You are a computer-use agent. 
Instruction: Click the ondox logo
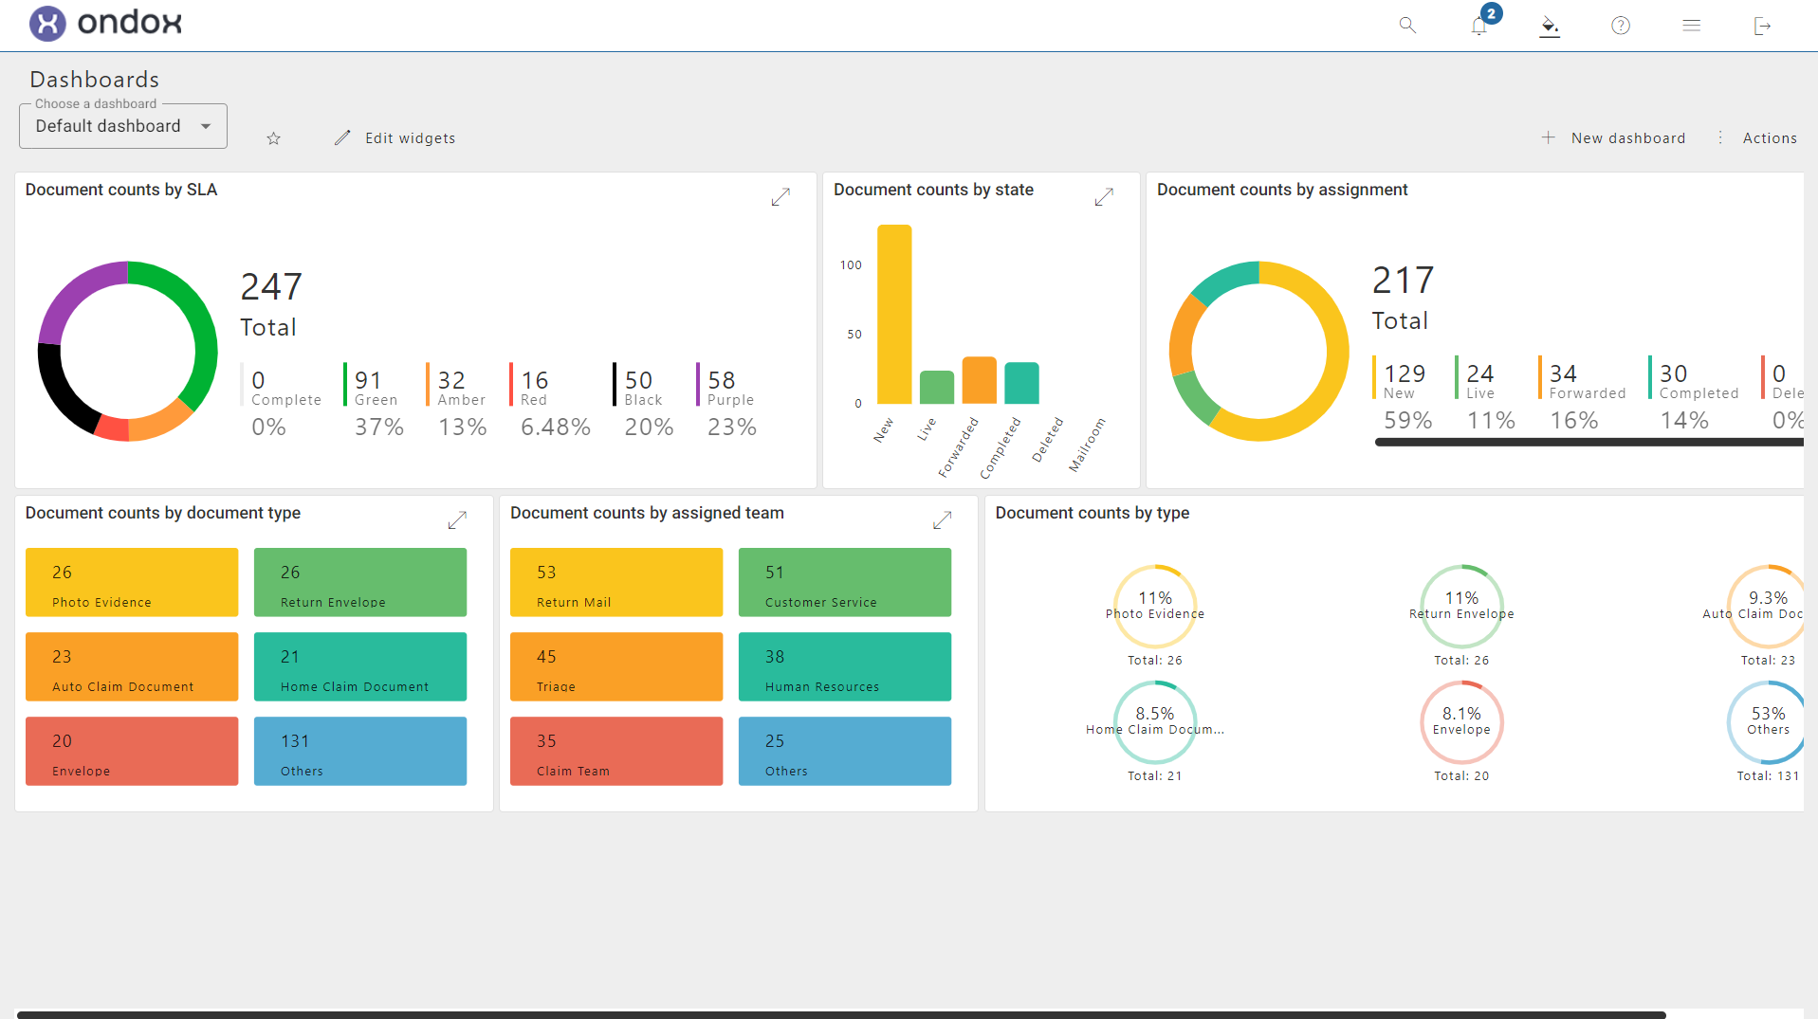(x=105, y=23)
